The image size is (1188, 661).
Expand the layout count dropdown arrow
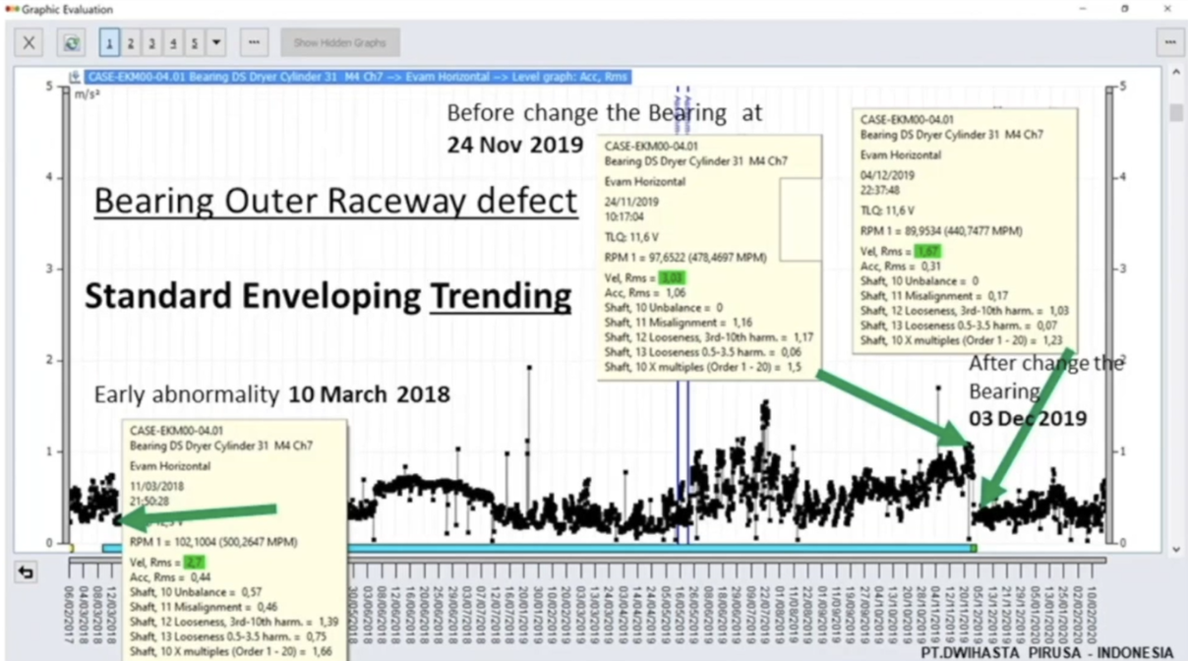coord(216,43)
